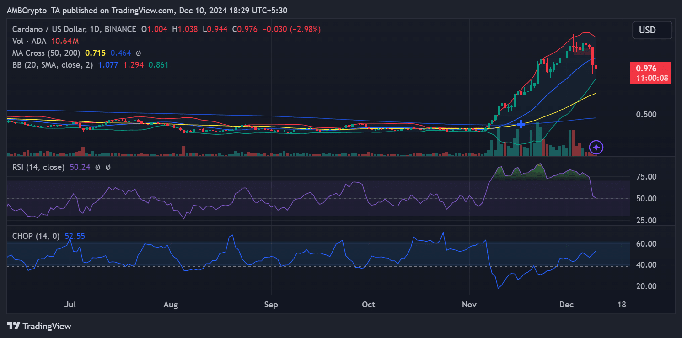This screenshot has width=682, height=338.
Task: Click the 75.00 level on RSI scale
Action: 646,177
